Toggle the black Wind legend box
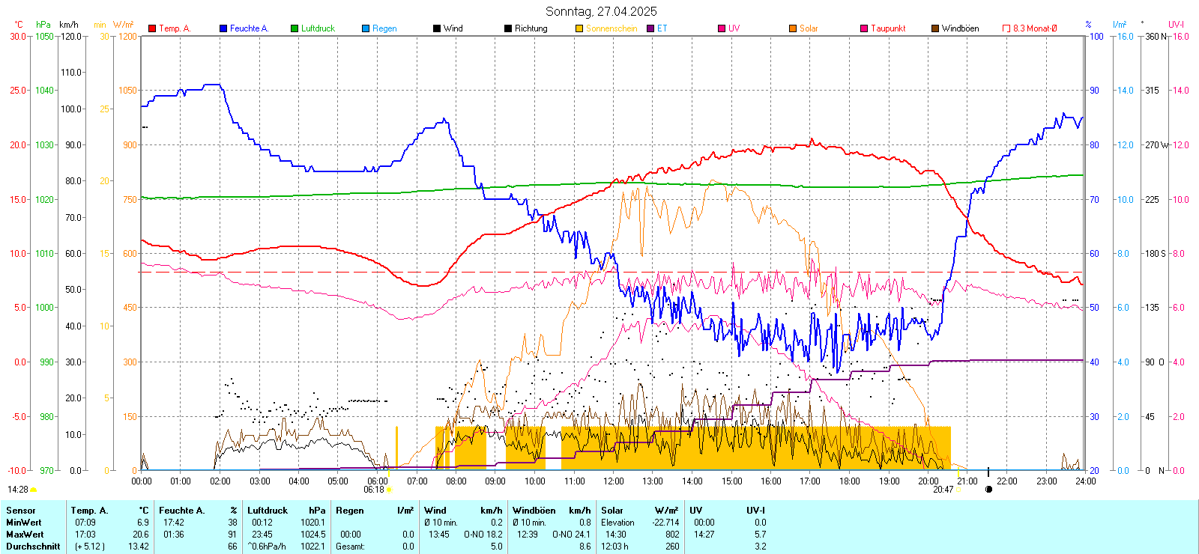The height and width of the screenshot is (554, 1199). [437, 28]
